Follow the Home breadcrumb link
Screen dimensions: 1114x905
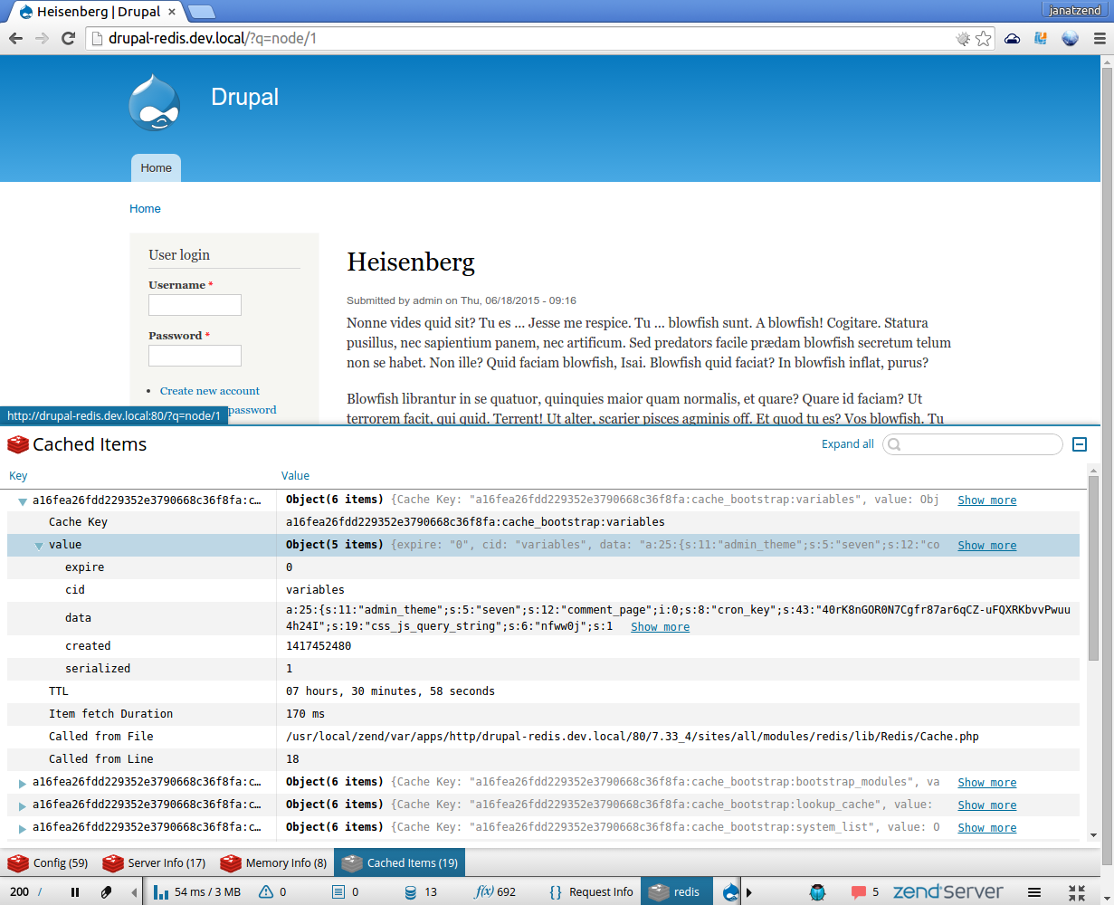point(145,209)
